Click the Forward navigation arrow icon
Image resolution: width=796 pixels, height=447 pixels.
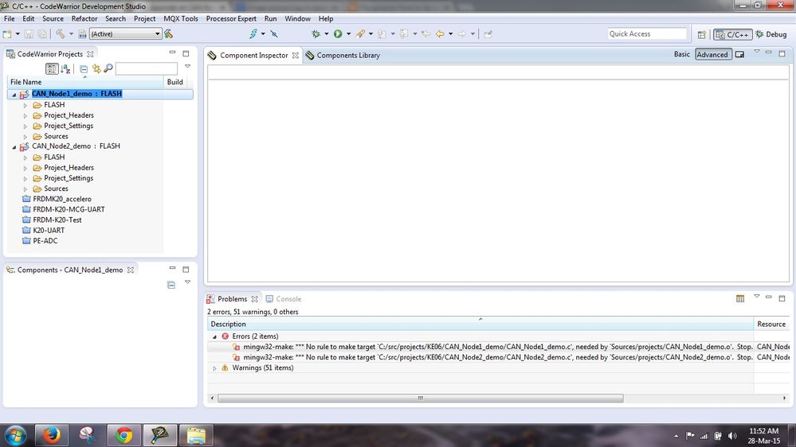pos(462,34)
